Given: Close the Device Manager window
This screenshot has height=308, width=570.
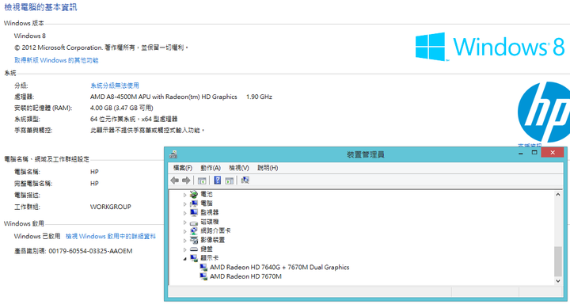Looking at the screenshot, I should pyautogui.click(x=553, y=153).
